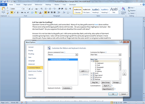Expand the Clipboard group node
Screen dimensions: 145x104
(96, 63)
